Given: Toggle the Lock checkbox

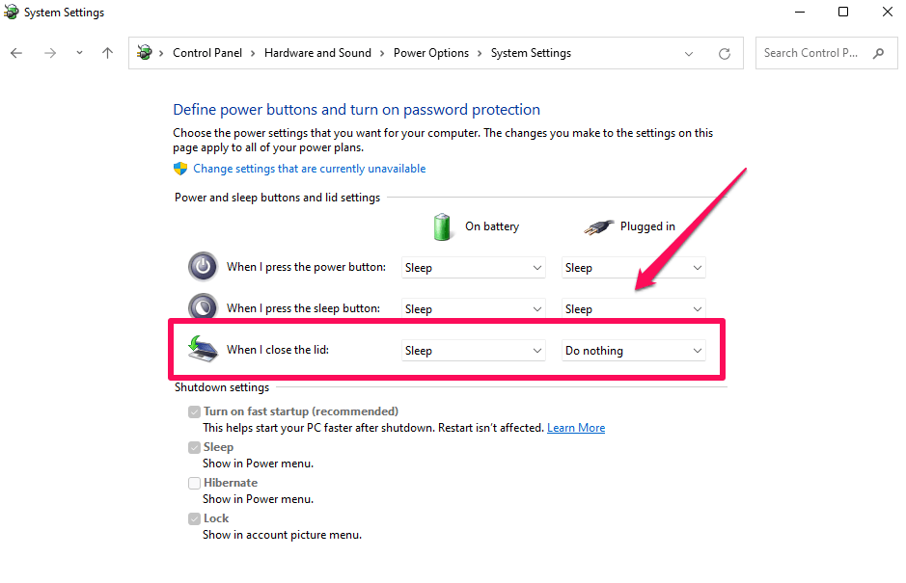Looking at the screenshot, I should click(194, 519).
